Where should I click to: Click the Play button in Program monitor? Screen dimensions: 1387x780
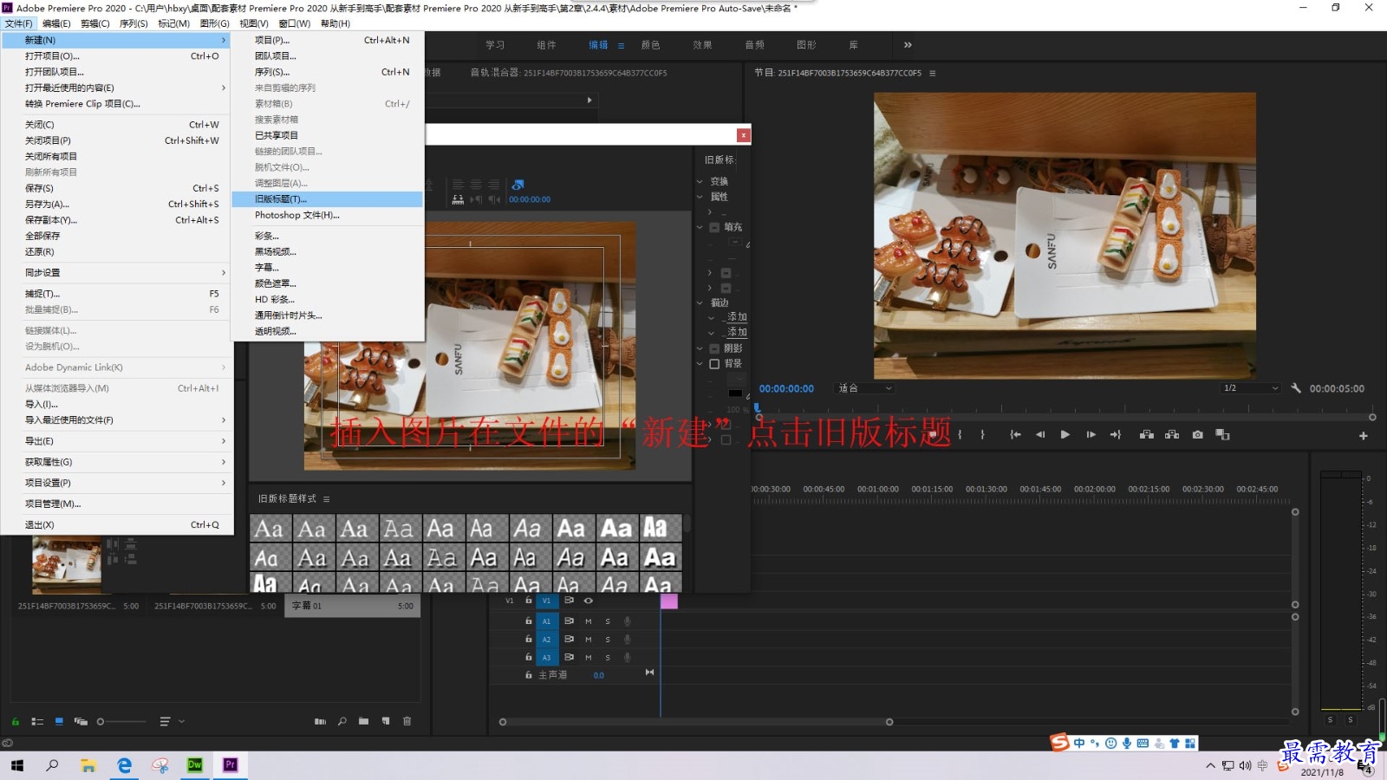coord(1065,435)
